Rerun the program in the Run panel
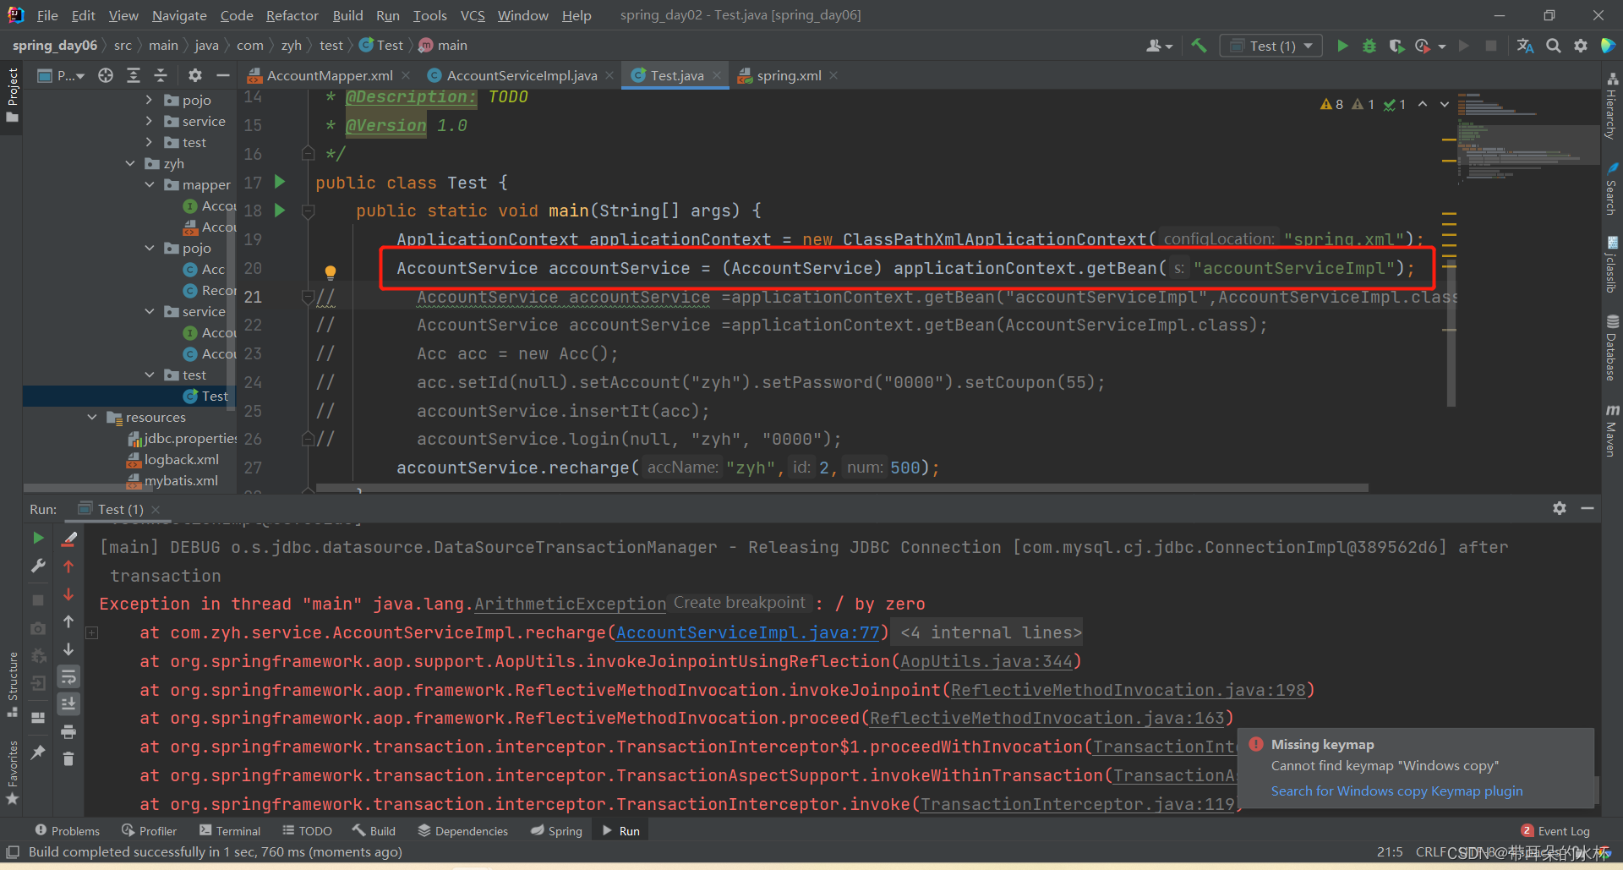The height and width of the screenshot is (870, 1623). (x=37, y=537)
